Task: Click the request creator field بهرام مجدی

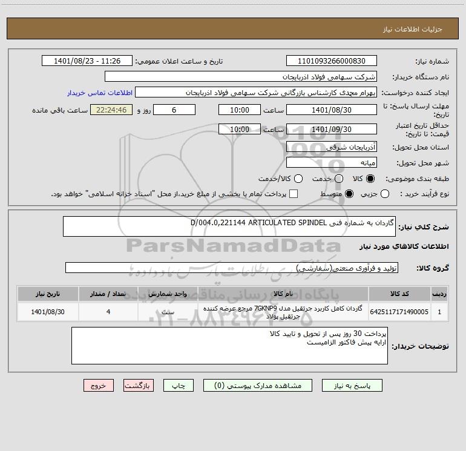Action: [x=256, y=93]
